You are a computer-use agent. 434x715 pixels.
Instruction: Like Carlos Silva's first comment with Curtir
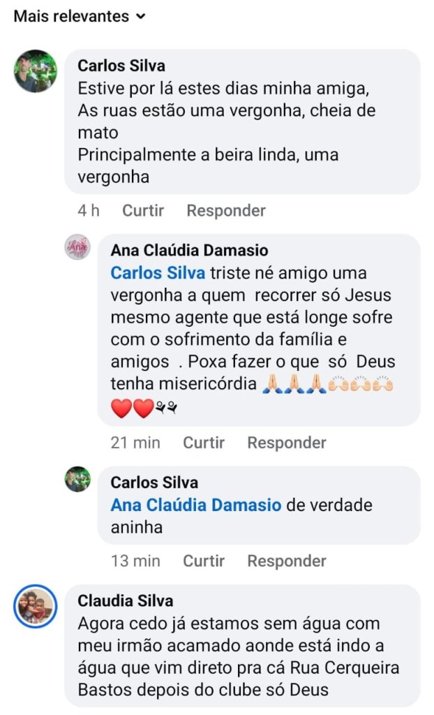[143, 210]
